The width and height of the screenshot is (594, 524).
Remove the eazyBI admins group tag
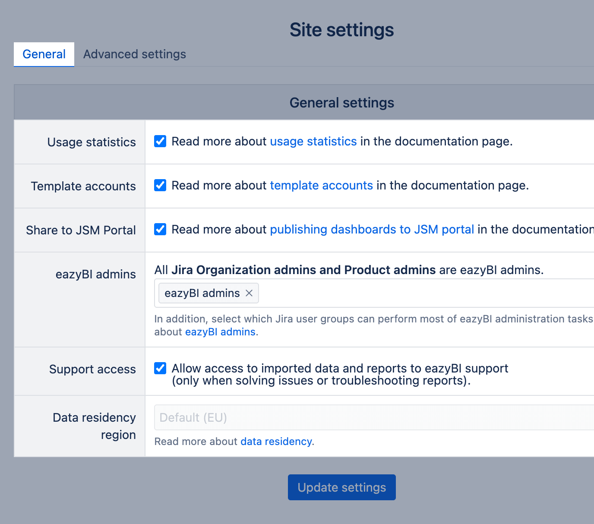(249, 293)
